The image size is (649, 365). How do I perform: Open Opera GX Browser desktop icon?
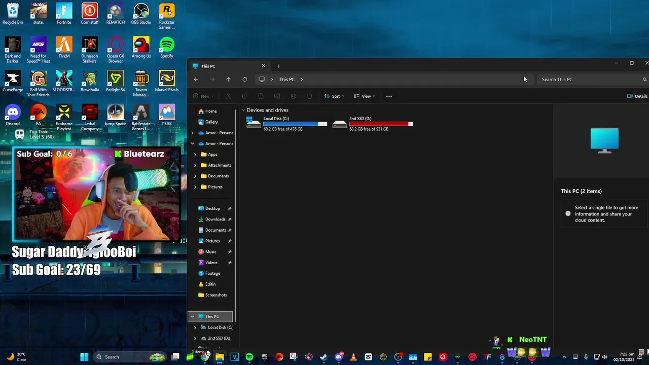[115, 50]
